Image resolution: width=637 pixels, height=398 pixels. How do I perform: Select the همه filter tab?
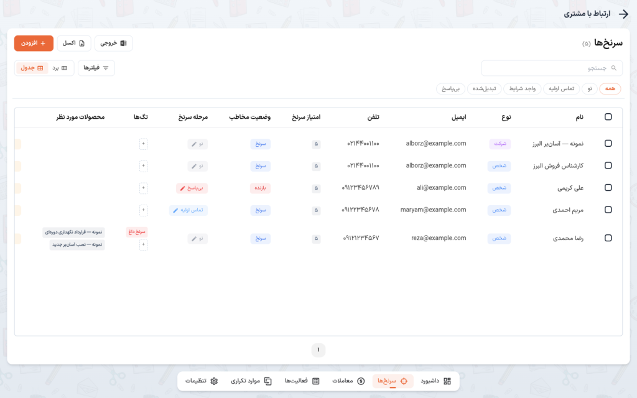[610, 88]
